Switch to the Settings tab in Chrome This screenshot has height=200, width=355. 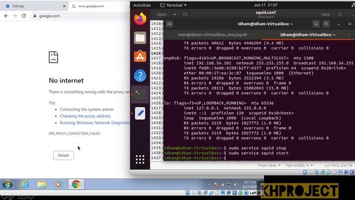[34, 6]
